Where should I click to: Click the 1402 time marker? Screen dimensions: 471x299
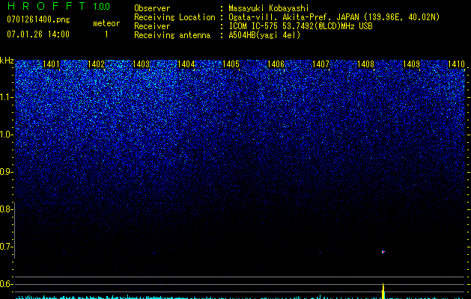coord(96,64)
